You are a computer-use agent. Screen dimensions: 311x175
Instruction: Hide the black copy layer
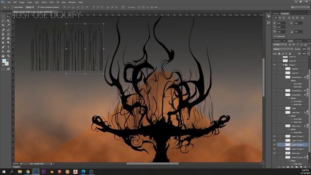coord(275,153)
